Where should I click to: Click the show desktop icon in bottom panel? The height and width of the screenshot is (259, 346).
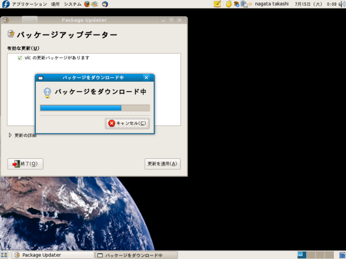click(x=4, y=255)
